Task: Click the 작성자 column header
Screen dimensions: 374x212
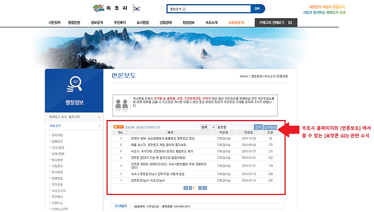Action: [223, 132]
